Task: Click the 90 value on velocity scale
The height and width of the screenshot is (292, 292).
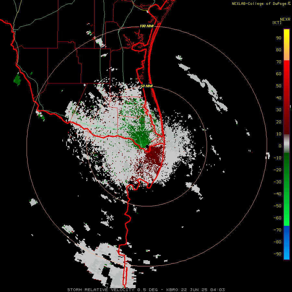Action: 279,38
